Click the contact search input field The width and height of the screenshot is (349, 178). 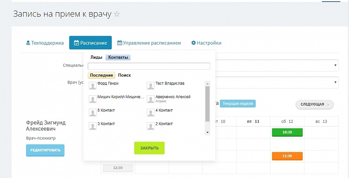coord(149,66)
